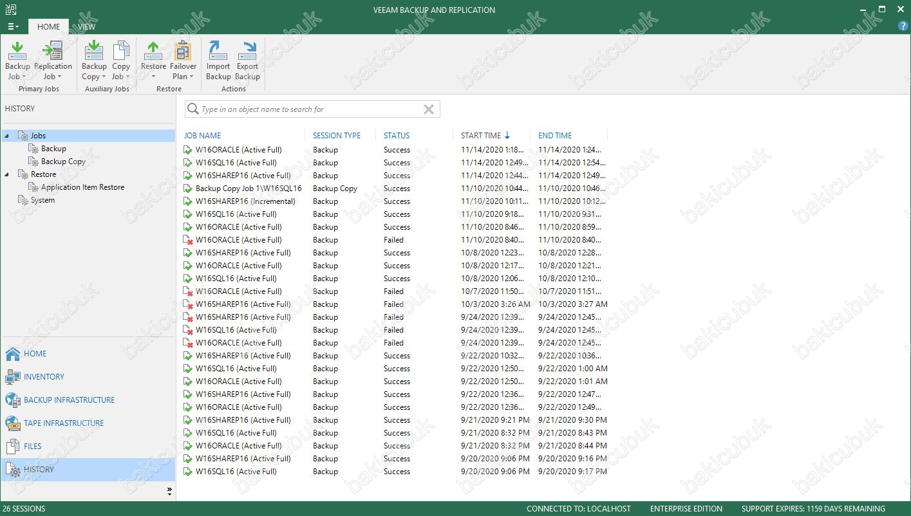
Task: Open the HOME navigation pane
Action: pyautogui.click(x=88, y=354)
